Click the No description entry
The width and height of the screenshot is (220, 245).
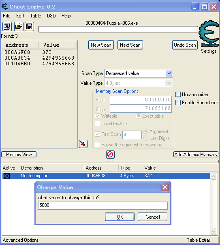34,176
